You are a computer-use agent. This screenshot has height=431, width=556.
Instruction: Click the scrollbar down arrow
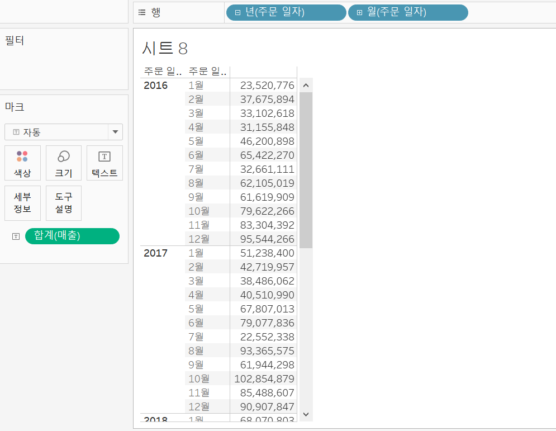306,414
